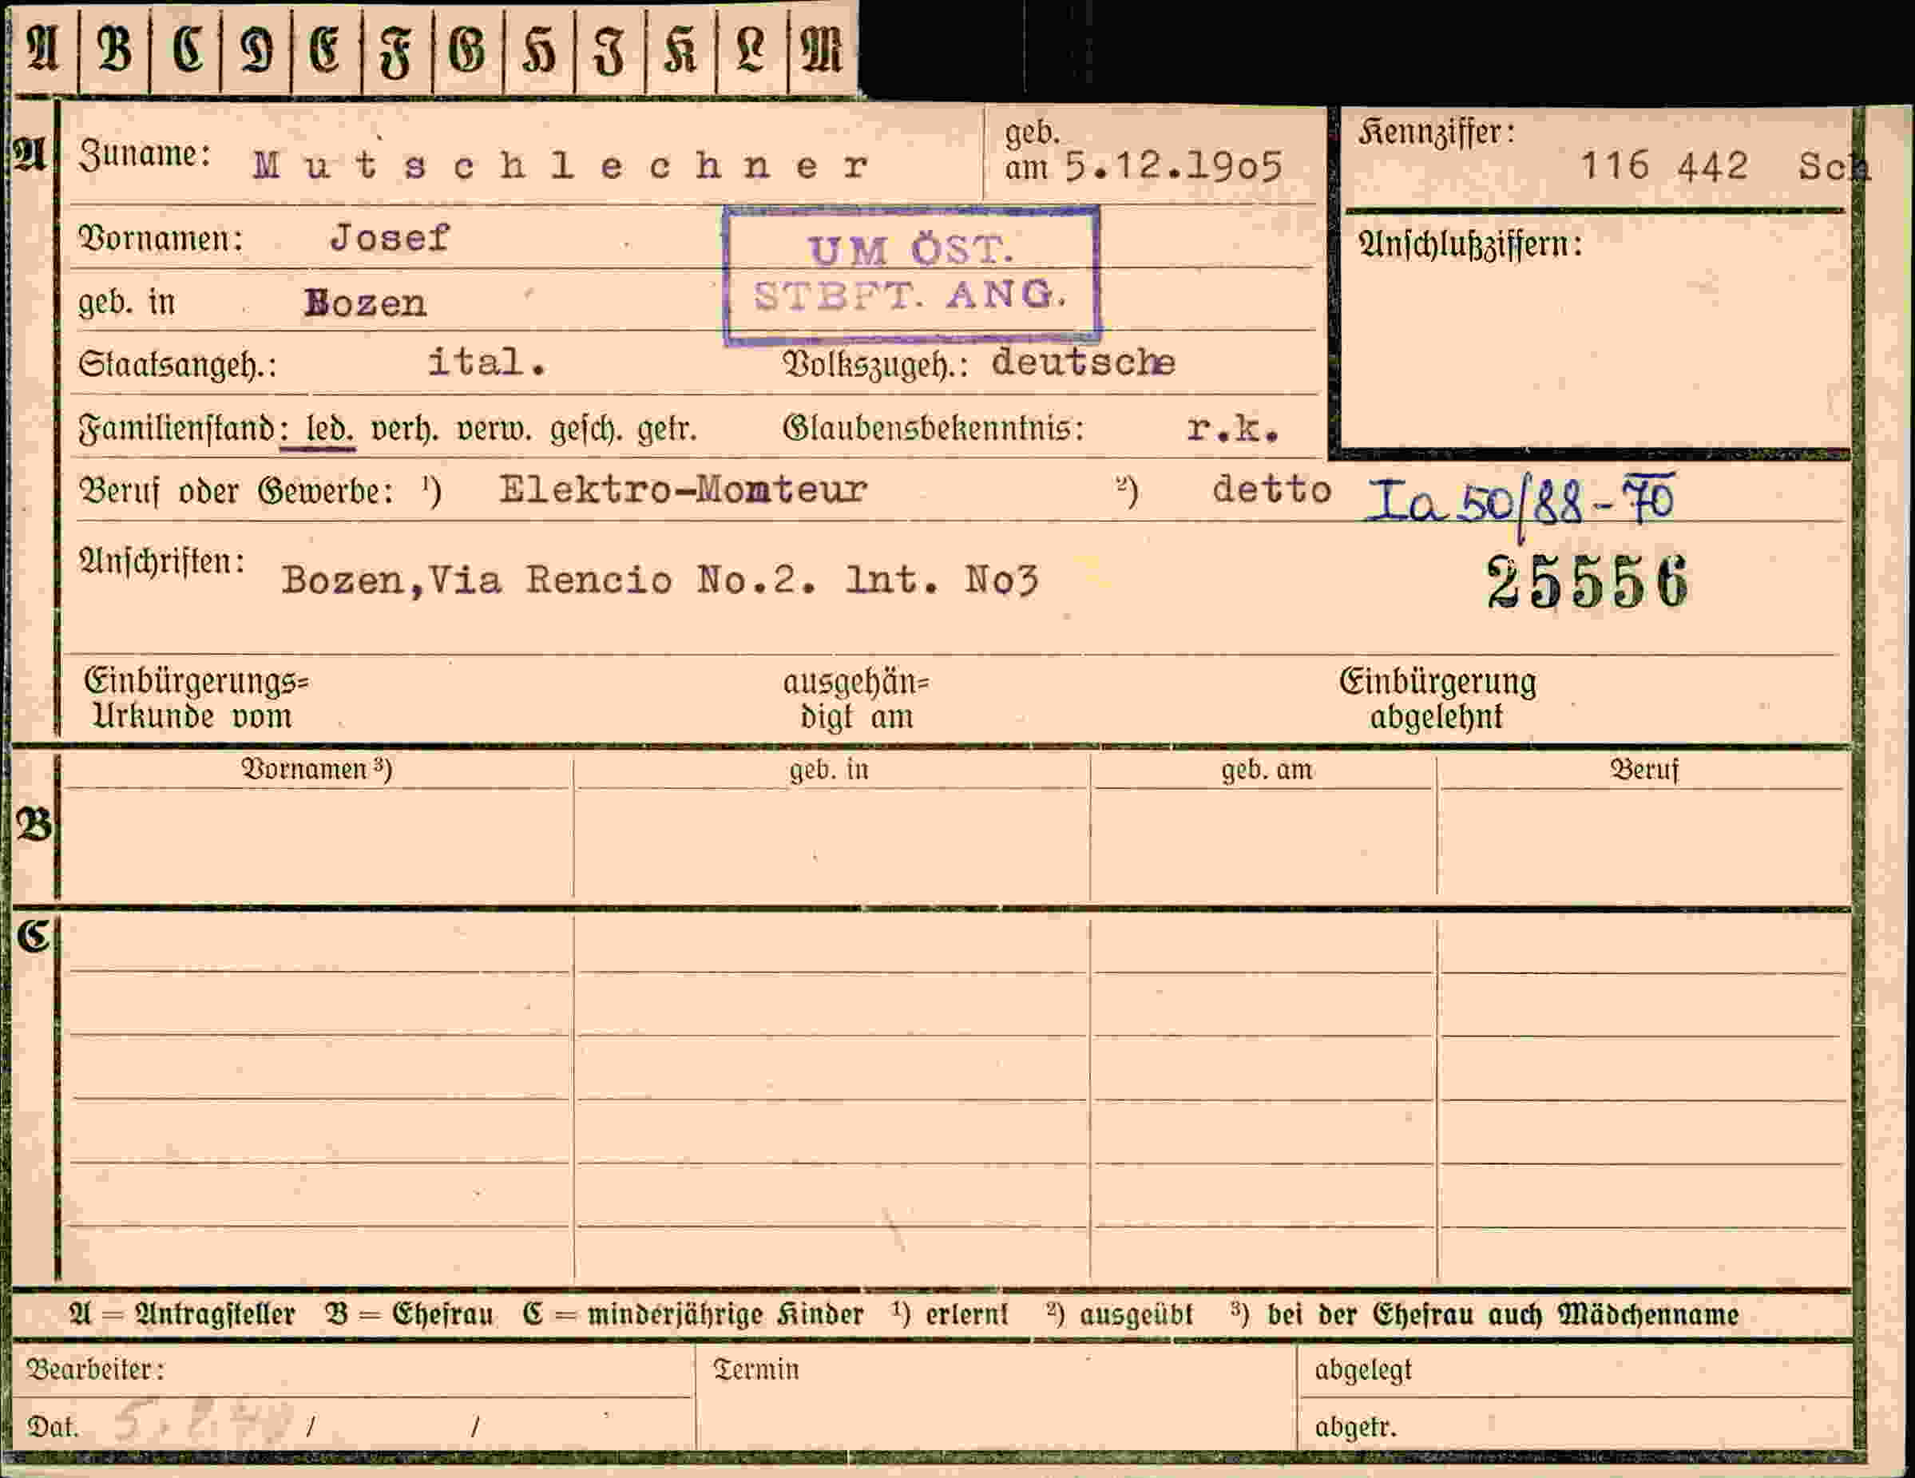Click index tab letter H at top

coord(538,49)
